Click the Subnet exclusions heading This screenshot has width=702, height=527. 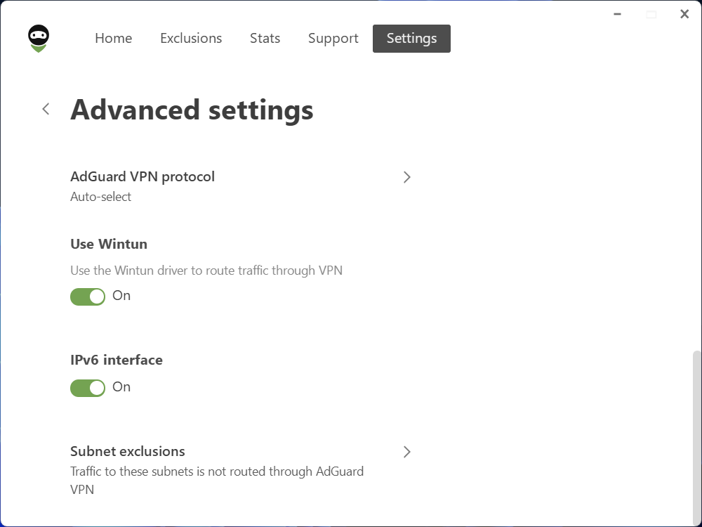(128, 451)
